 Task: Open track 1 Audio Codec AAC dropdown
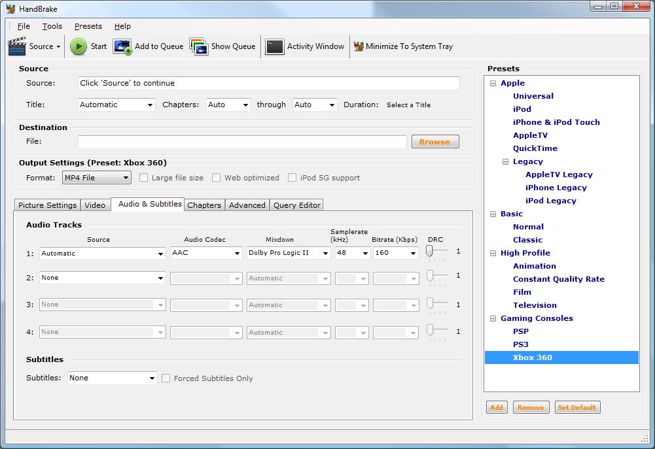point(206,253)
